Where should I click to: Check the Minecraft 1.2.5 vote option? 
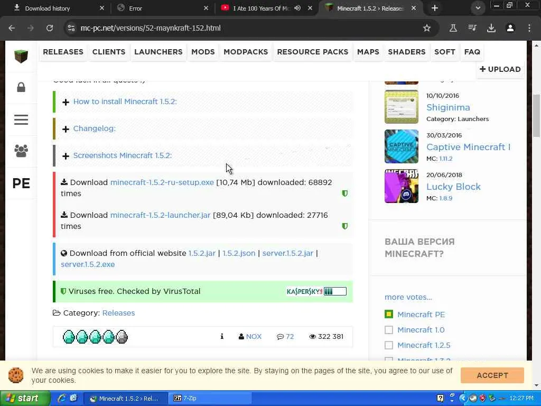coord(389,345)
